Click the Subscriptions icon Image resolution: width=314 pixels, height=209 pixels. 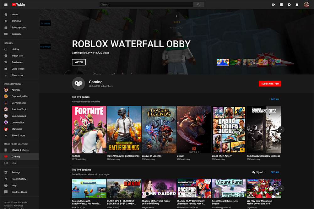tap(6, 27)
